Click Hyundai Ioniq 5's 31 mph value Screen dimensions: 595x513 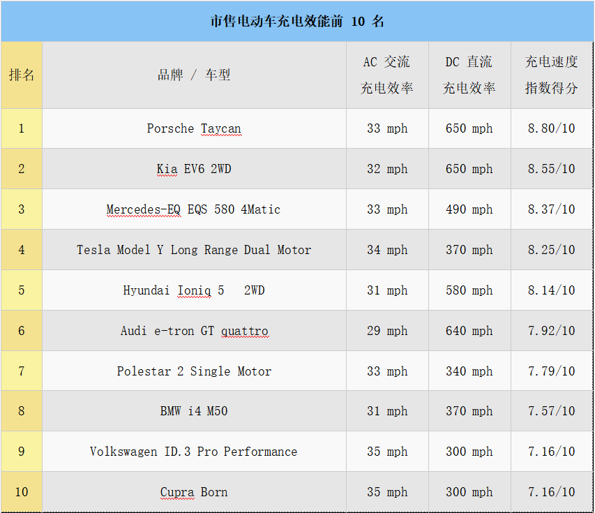click(x=387, y=290)
